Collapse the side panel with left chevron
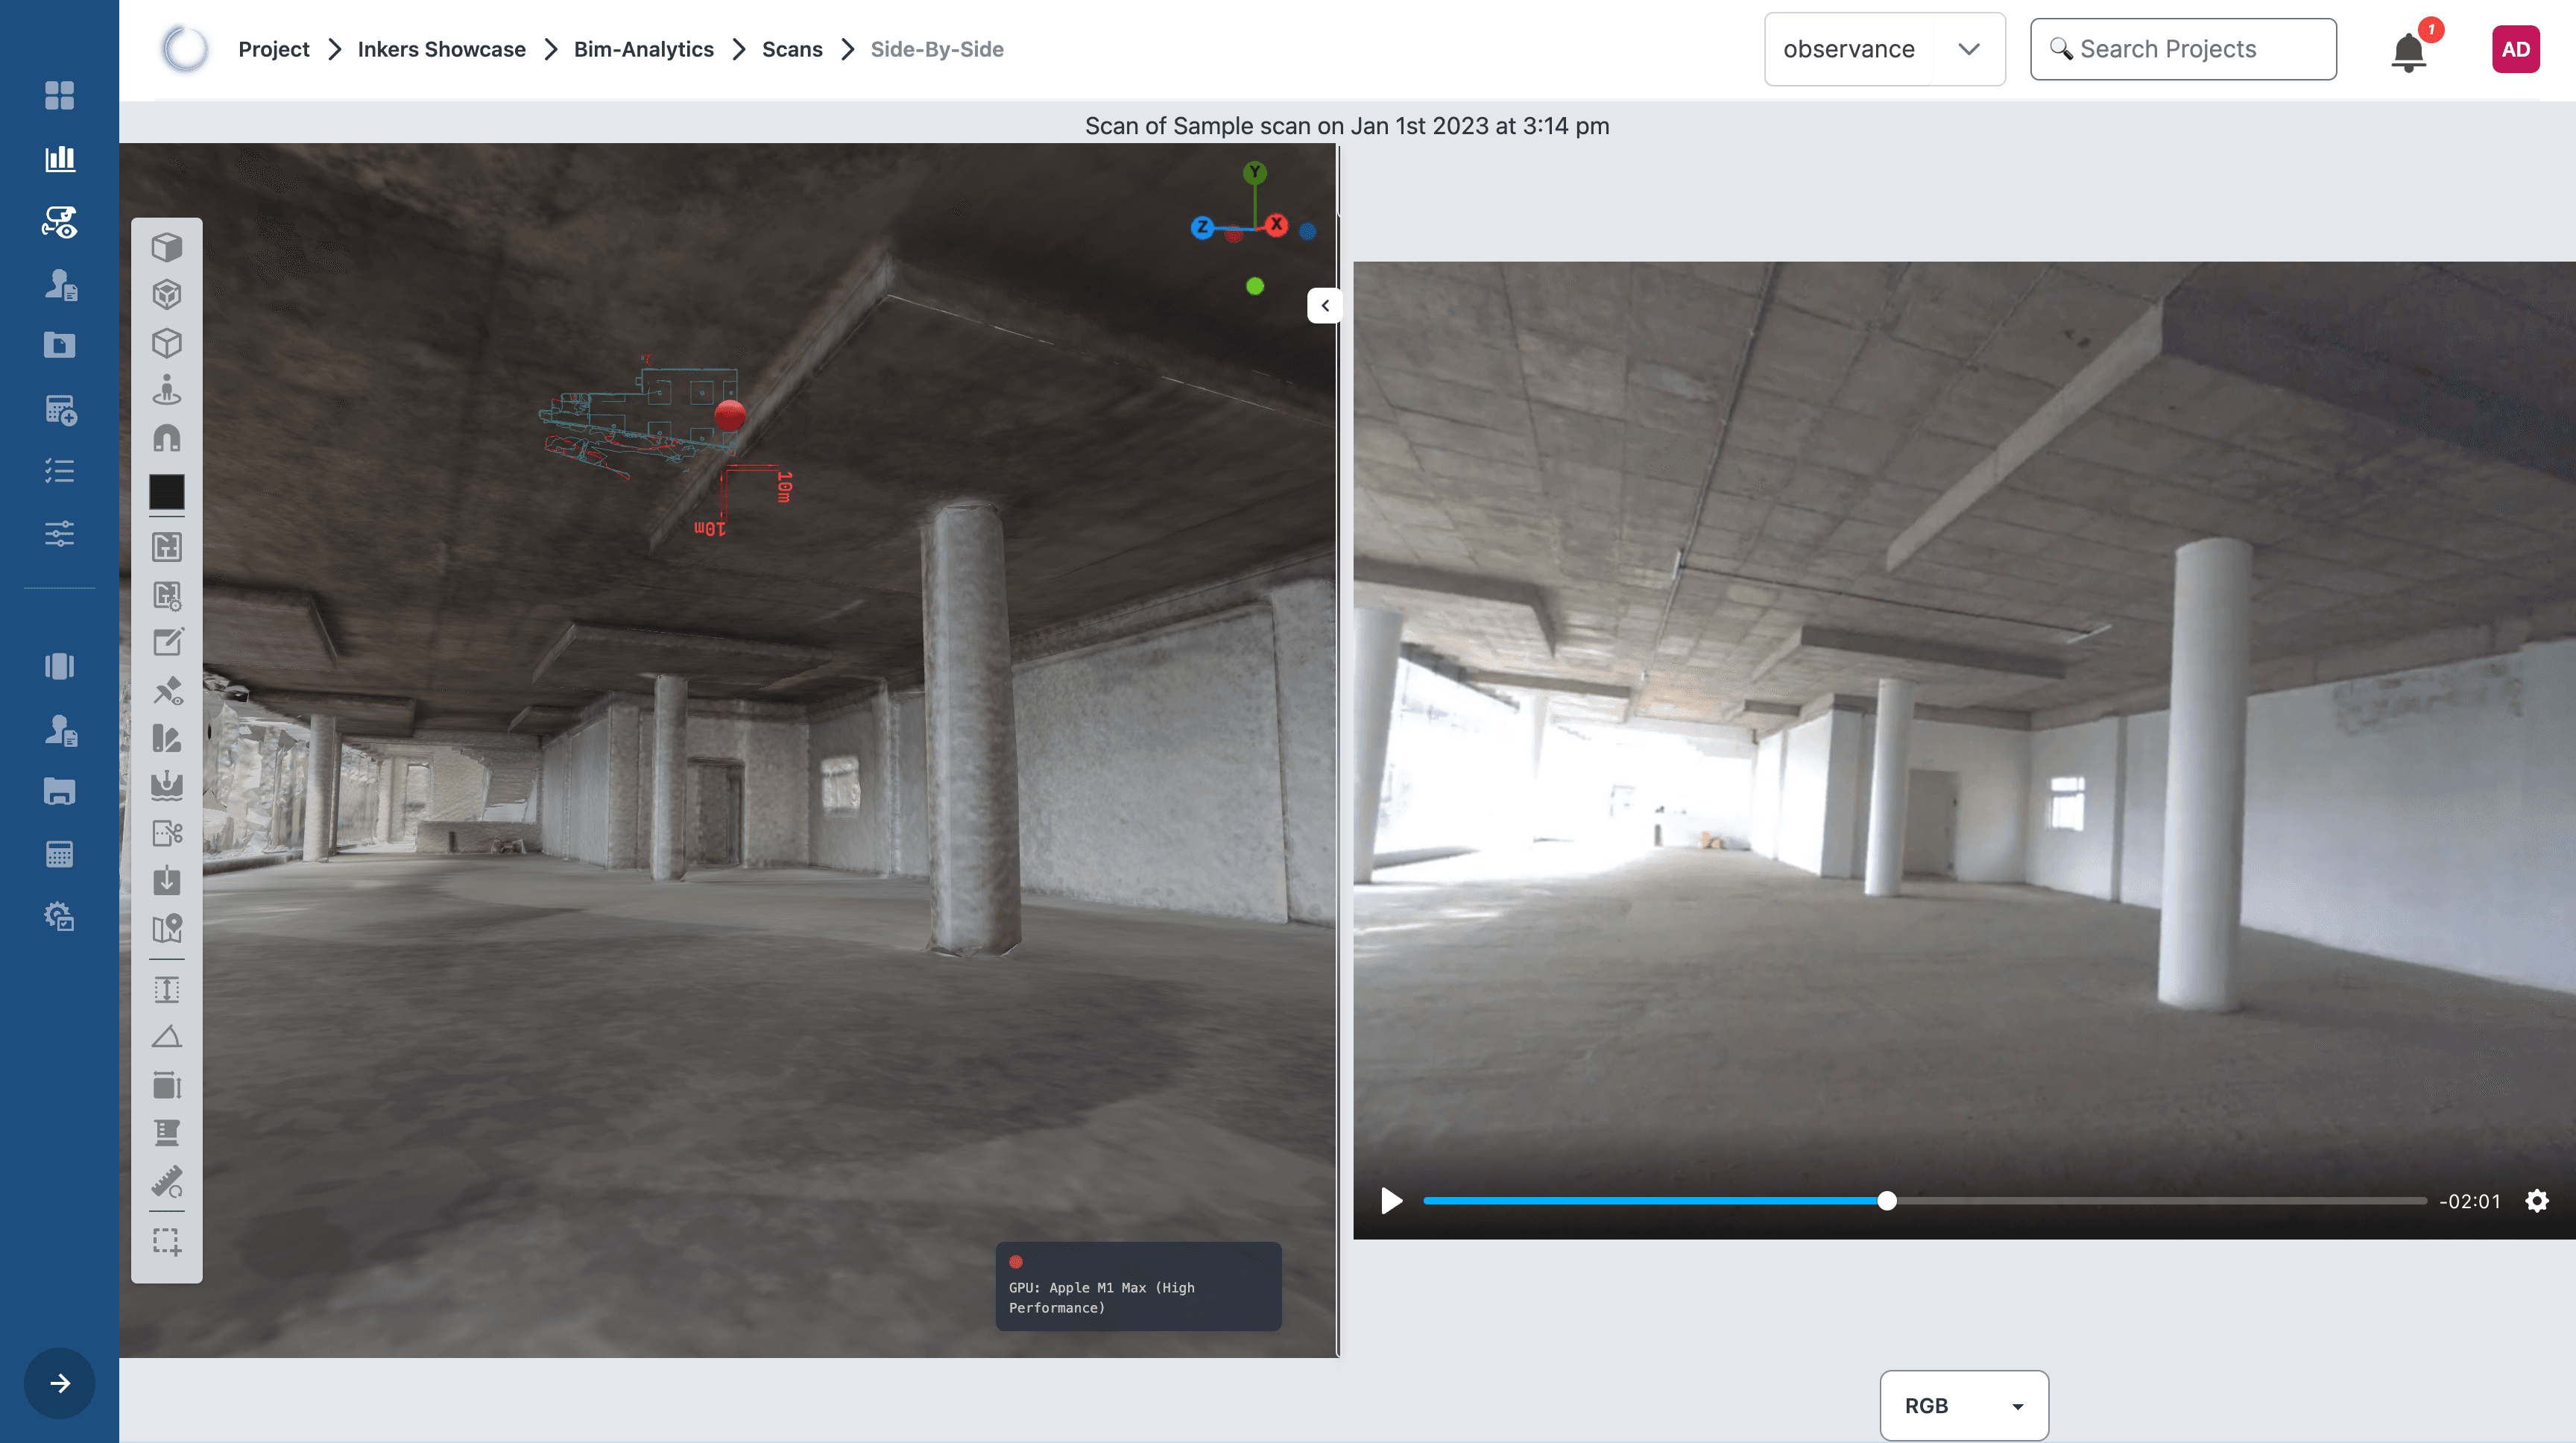Image resolution: width=2576 pixels, height=1443 pixels. coord(1325,306)
